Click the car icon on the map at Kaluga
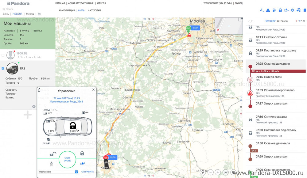 click(x=106, y=164)
